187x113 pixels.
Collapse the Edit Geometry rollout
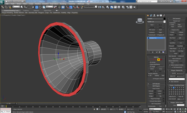176,19
